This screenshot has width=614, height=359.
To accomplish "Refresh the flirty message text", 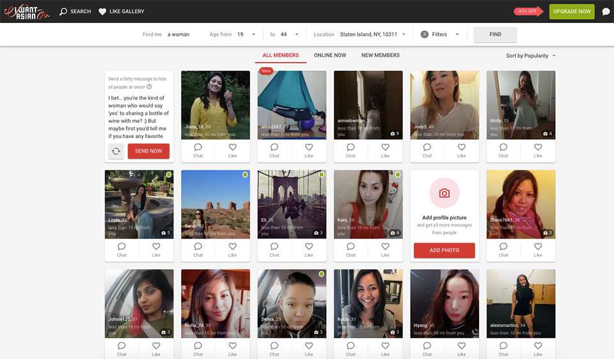I will [x=116, y=151].
